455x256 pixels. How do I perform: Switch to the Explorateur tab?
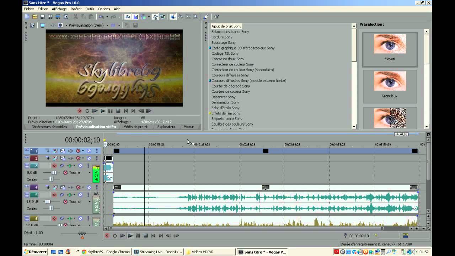click(166, 127)
